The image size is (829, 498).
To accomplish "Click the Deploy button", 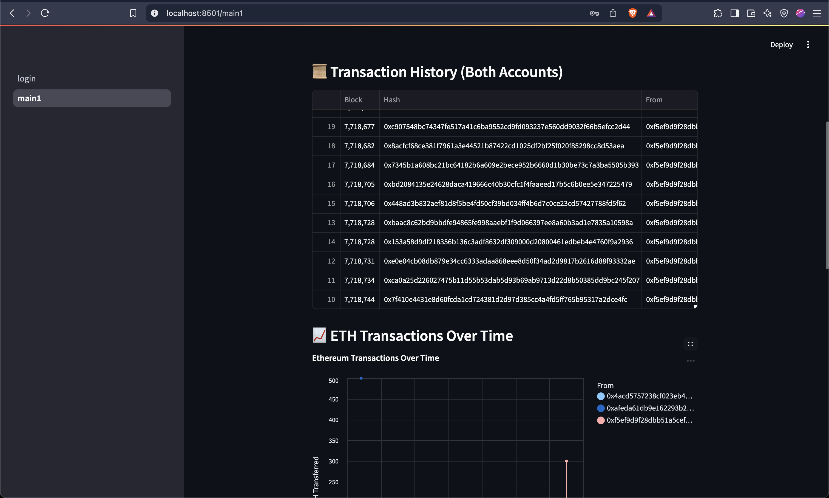I will [x=781, y=45].
